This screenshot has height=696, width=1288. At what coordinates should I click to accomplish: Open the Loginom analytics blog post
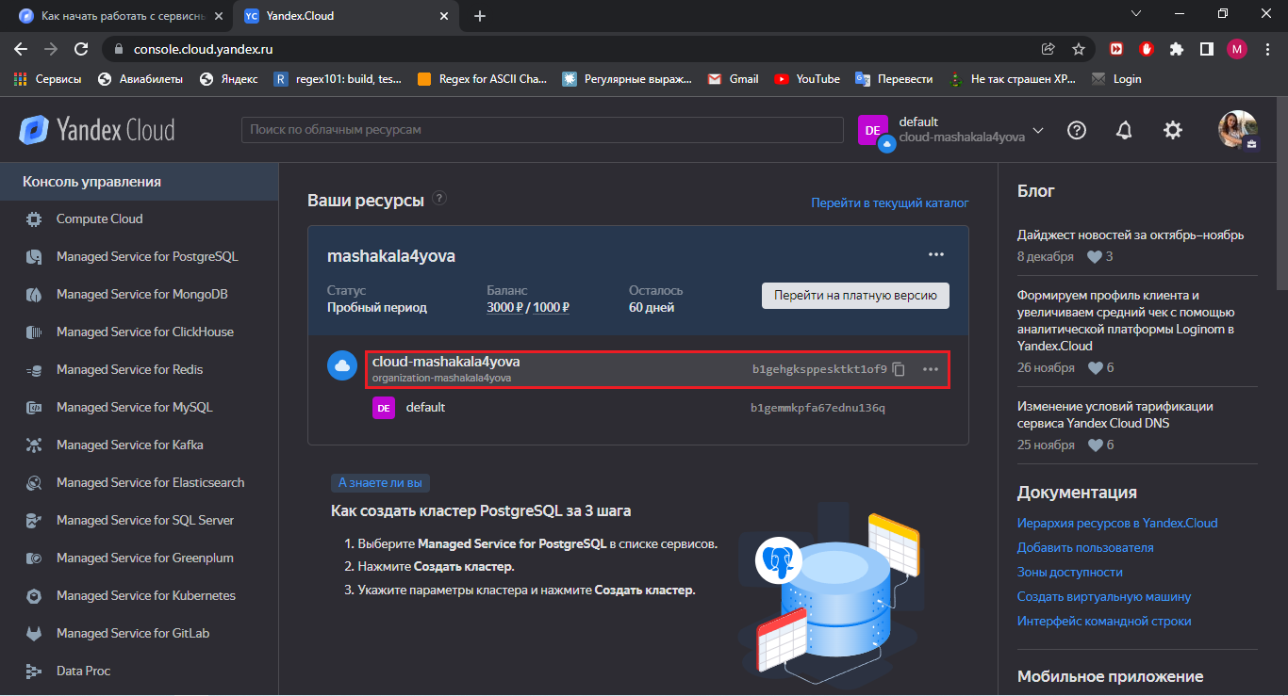coord(1126,321)
